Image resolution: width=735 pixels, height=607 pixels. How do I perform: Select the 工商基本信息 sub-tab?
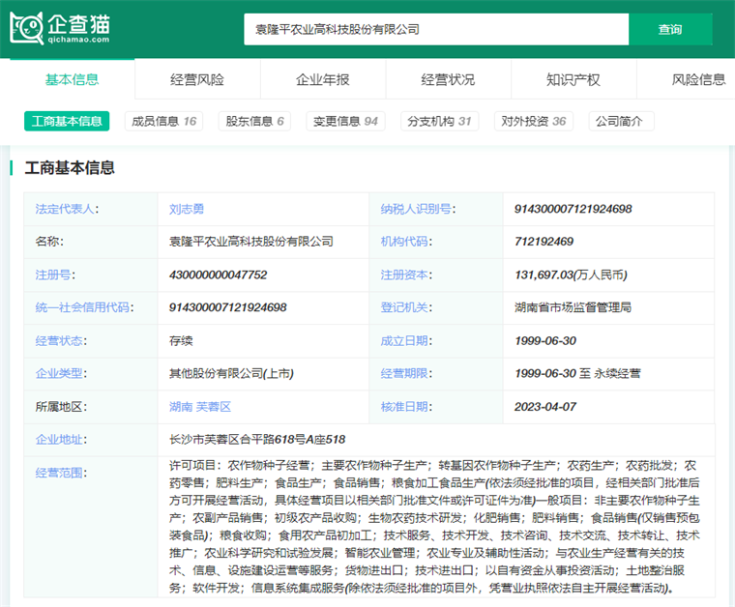pos(67,122)
